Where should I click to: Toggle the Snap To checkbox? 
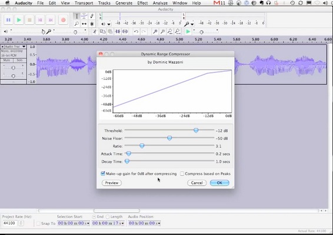click(x=38, y=223)
